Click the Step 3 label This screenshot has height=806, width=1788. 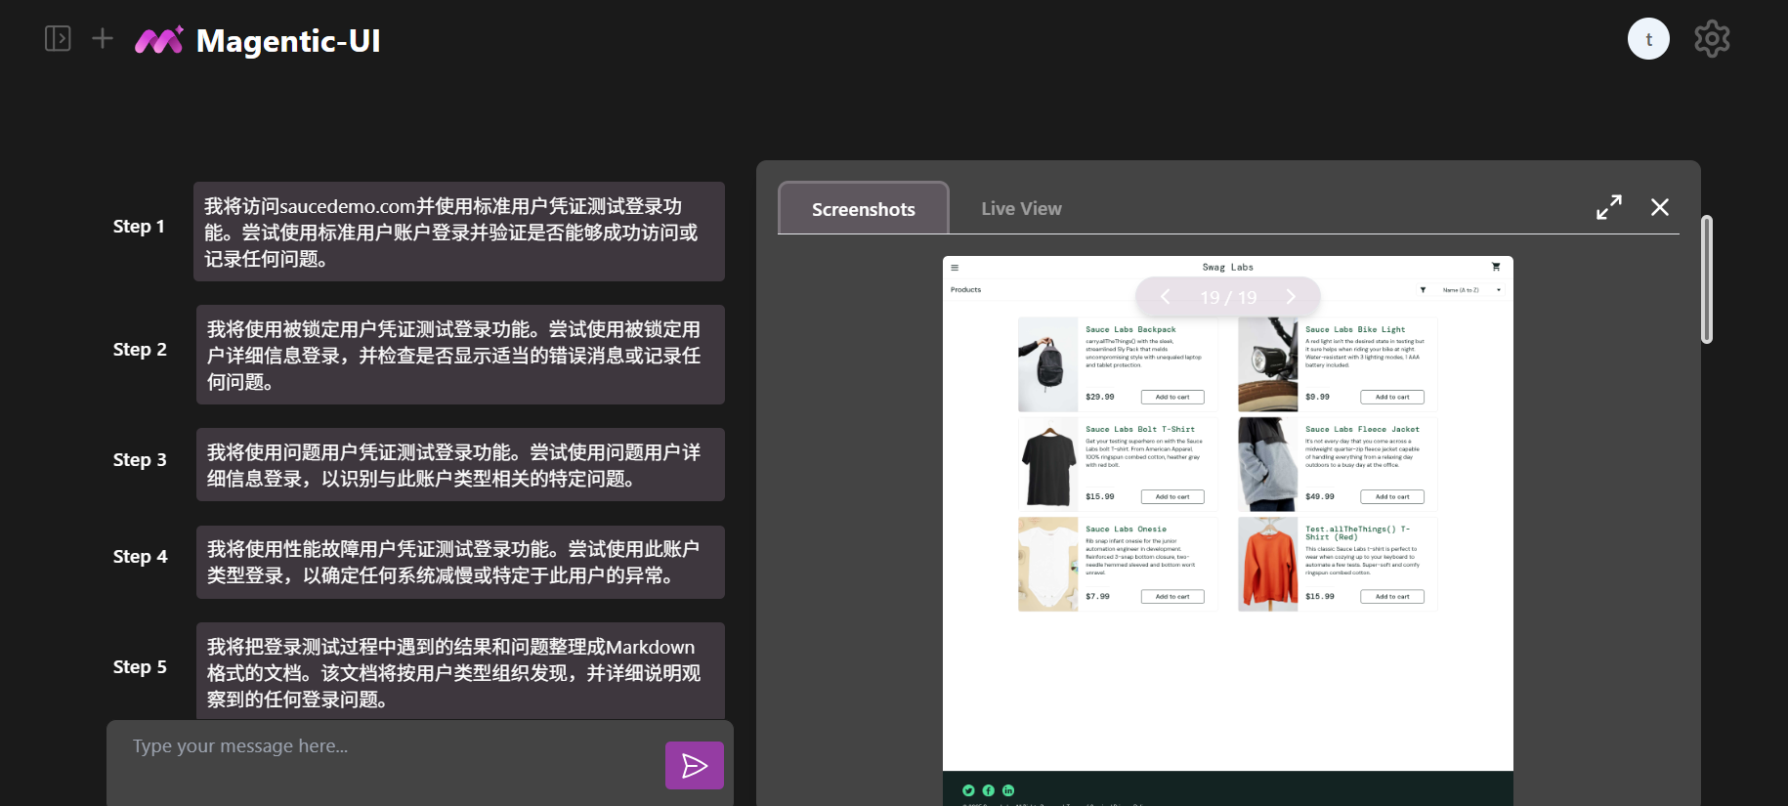(140, 460)
